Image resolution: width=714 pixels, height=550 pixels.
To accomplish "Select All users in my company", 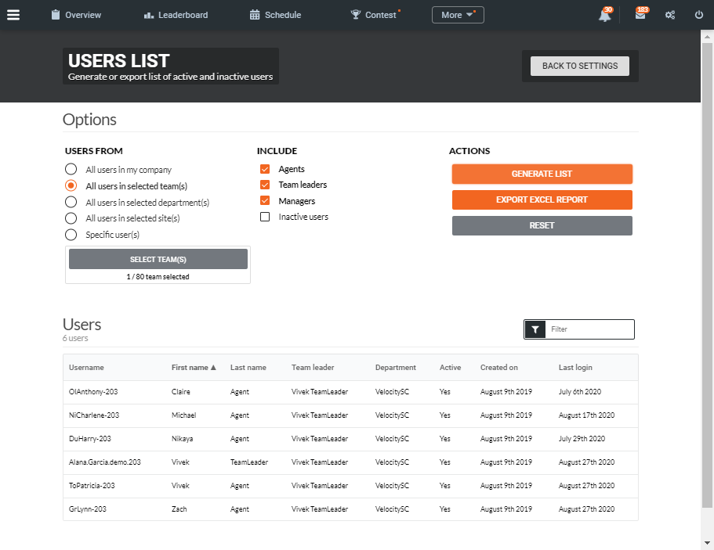I will (x=71, y=170).
